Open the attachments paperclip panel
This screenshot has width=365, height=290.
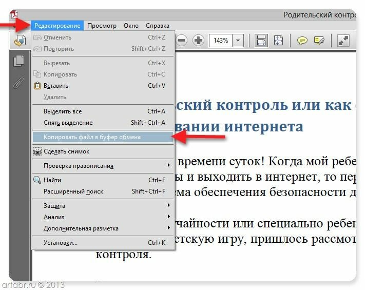tap(19, 83)
